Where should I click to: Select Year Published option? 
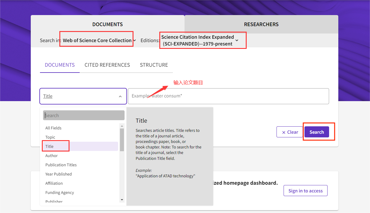[x=58, y=174]
